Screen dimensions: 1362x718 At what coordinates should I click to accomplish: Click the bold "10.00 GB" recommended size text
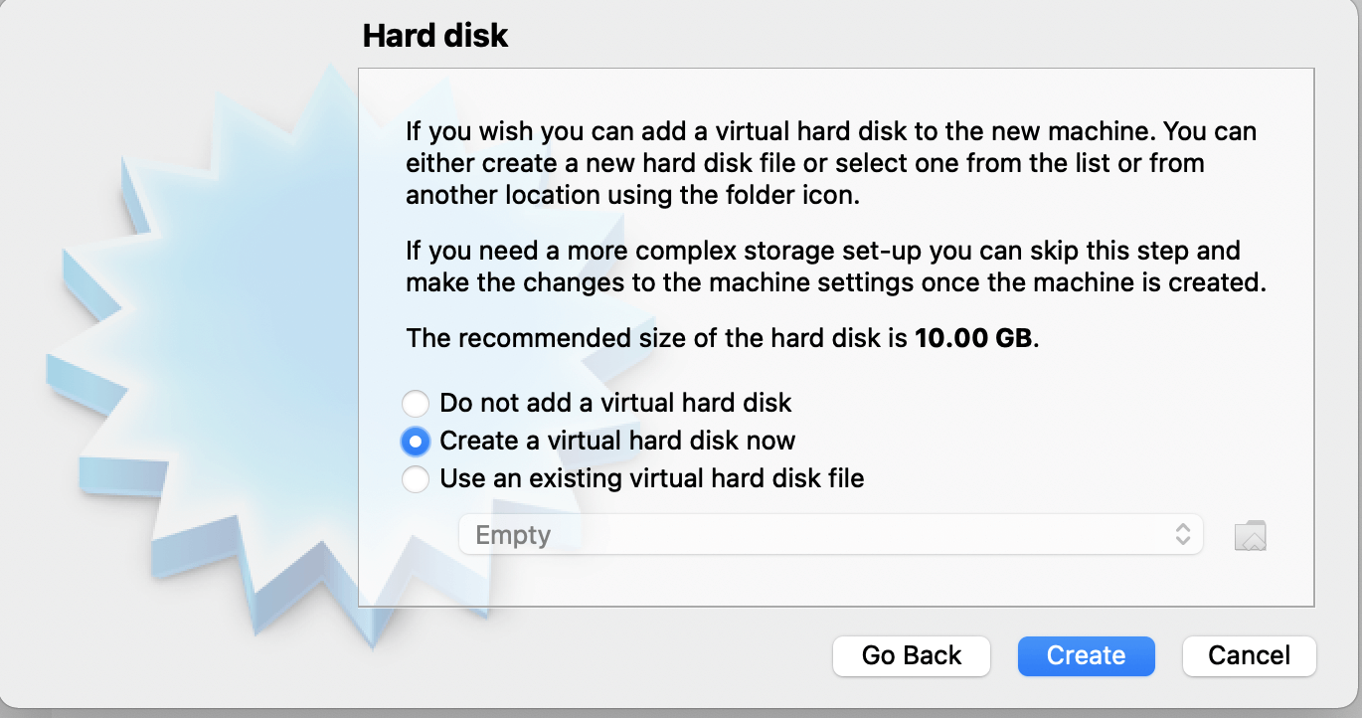click(974, 338)
